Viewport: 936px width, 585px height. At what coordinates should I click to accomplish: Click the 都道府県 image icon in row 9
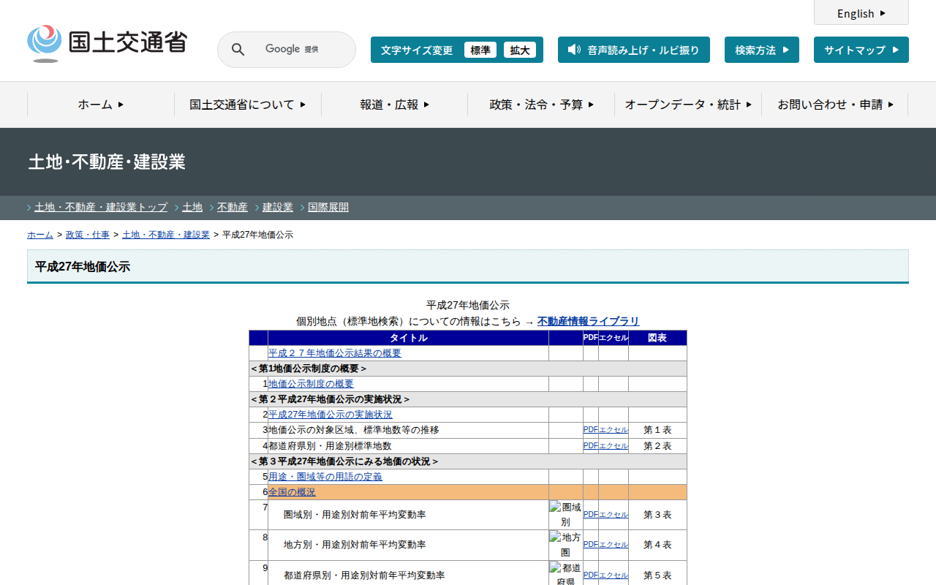[x=565, y=574]
